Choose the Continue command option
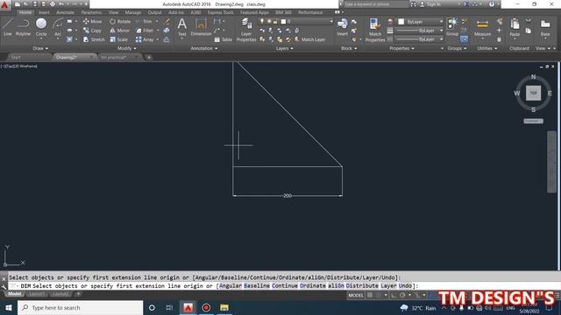Image resolution: width=561 pixels, height=315 pixels. (x=285, y=286)
